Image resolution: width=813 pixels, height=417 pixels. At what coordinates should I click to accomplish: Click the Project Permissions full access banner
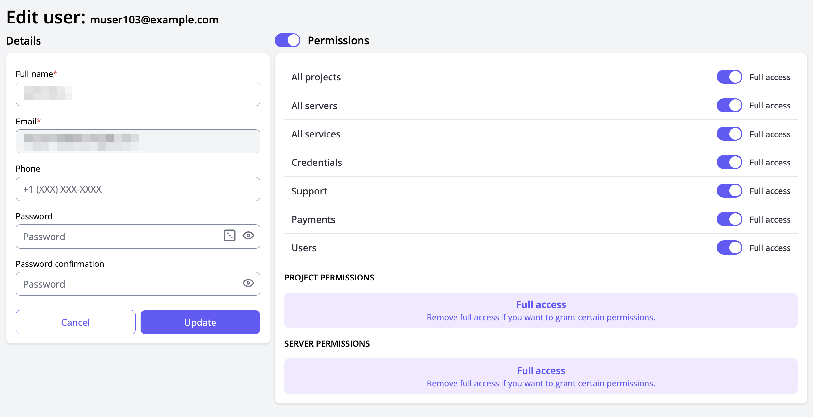541,310
